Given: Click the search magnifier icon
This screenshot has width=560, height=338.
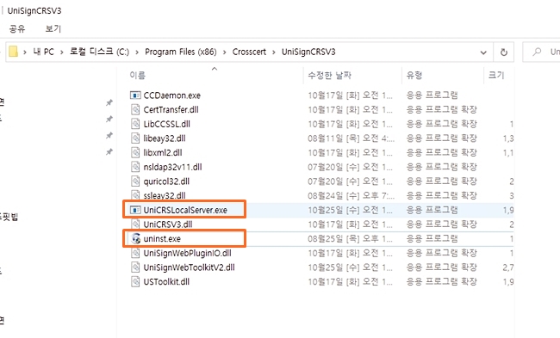Looking at the screenshot, I should pyautogui.click(x=537, y=52).
